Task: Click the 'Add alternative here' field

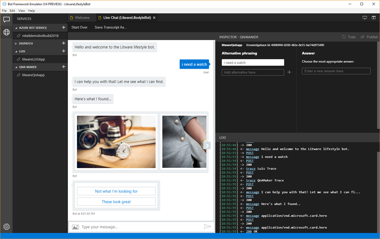Action: [253, 72]
